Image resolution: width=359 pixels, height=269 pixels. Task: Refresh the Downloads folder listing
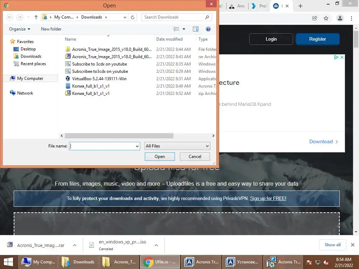click(x=133, y=17)
